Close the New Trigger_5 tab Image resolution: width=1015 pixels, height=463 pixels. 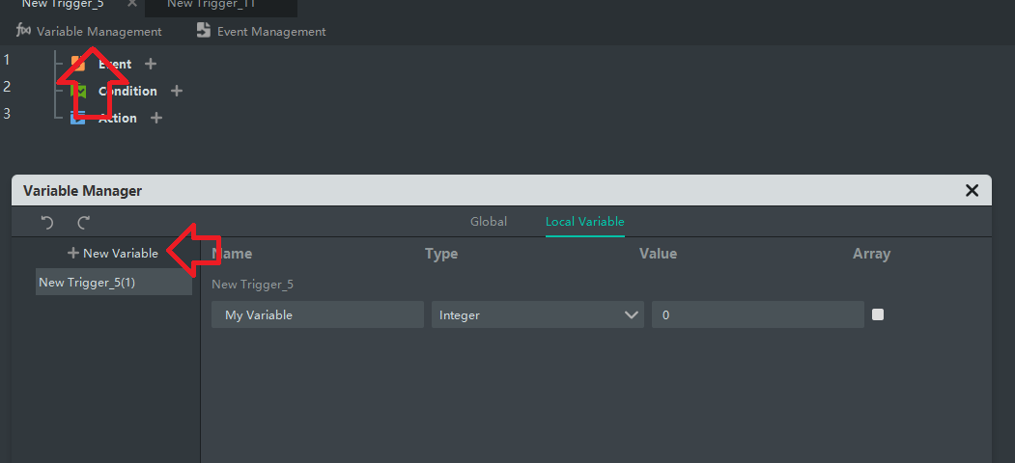click(x=132, y=4)
